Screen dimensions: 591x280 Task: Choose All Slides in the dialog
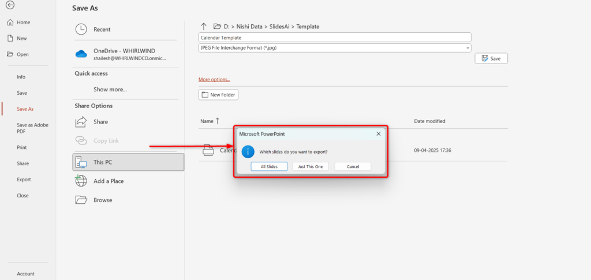[269, 166]
